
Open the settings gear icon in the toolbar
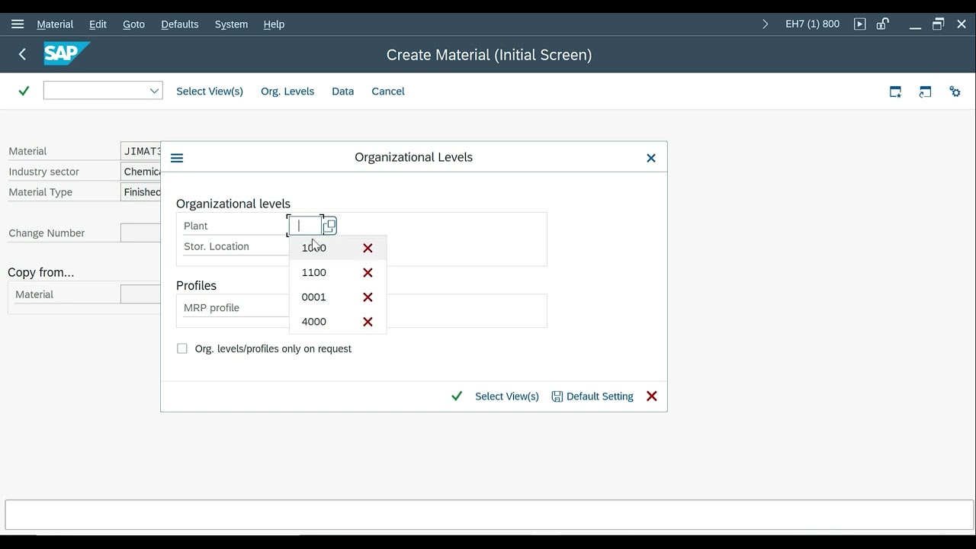click(x=955, y=91)
